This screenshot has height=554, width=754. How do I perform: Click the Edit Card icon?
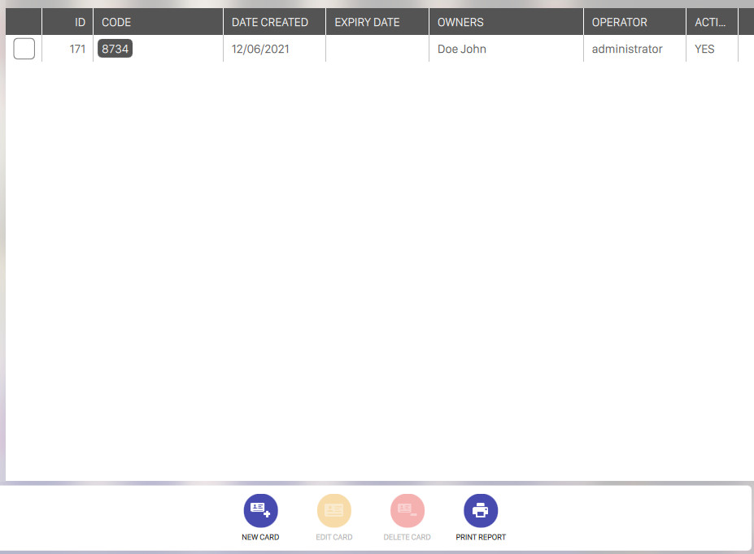[333, 511]
